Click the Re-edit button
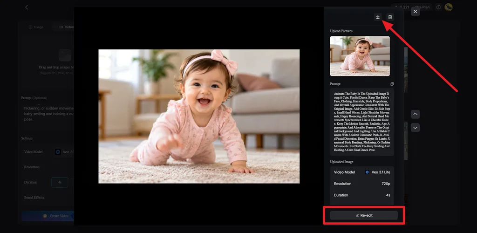The width and height of the screenshot is (477, 233). 364,215
